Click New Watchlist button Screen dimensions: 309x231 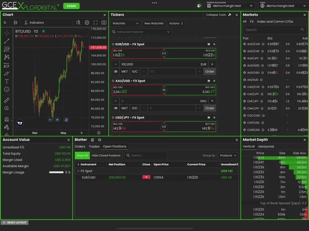[154, 24]
